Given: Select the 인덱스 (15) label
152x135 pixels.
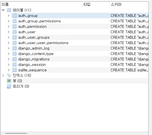Looking at the screenshot, I should click(x=22, y=75).
